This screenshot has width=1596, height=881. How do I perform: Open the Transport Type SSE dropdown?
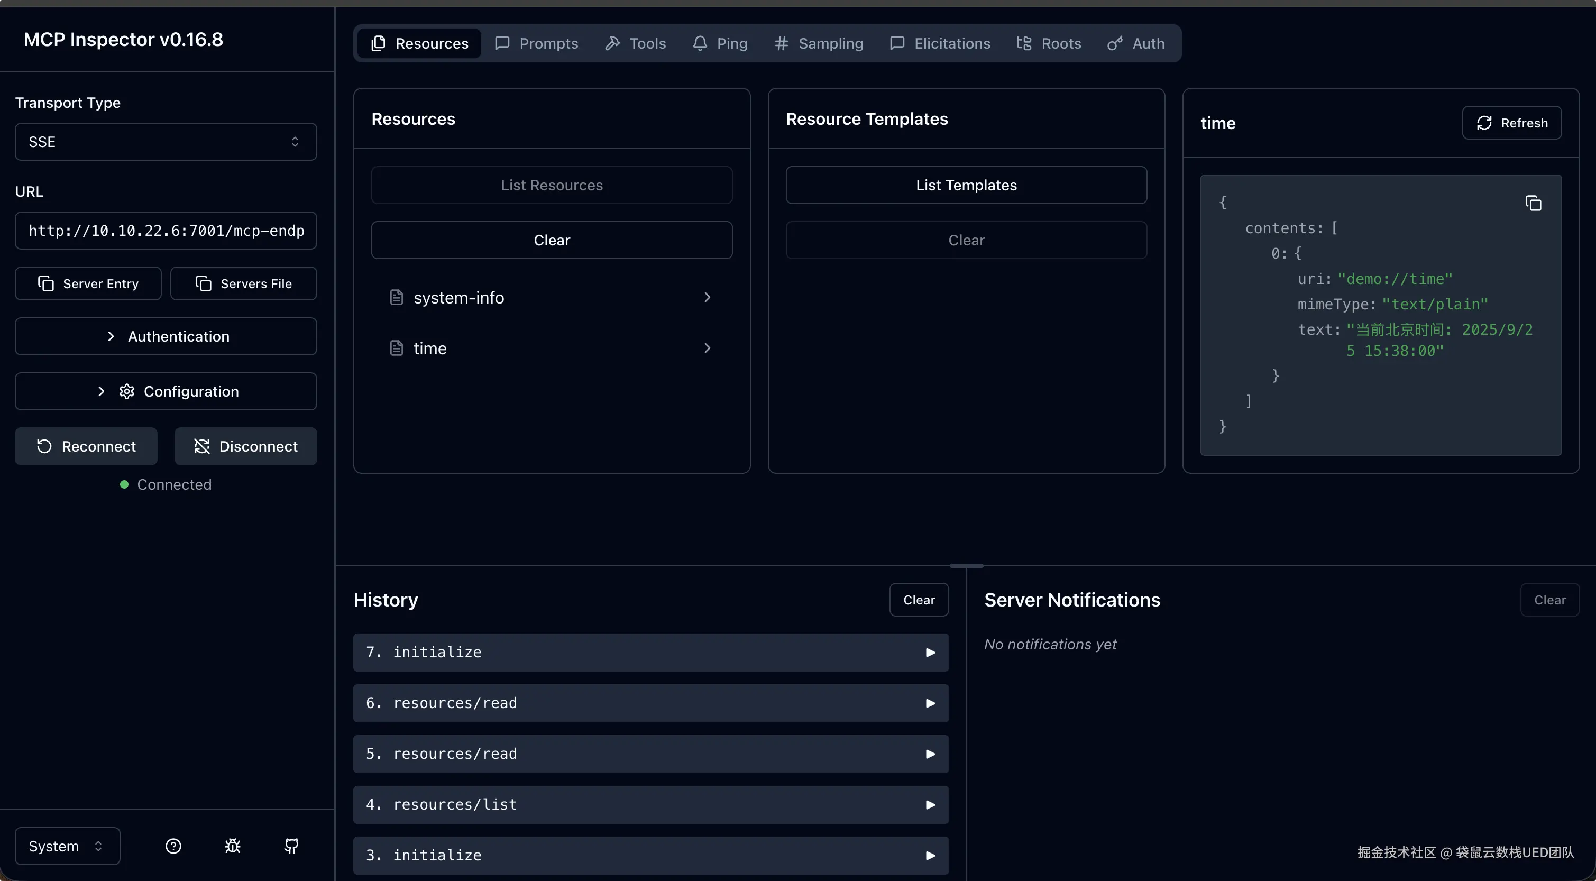pos(166,142)
